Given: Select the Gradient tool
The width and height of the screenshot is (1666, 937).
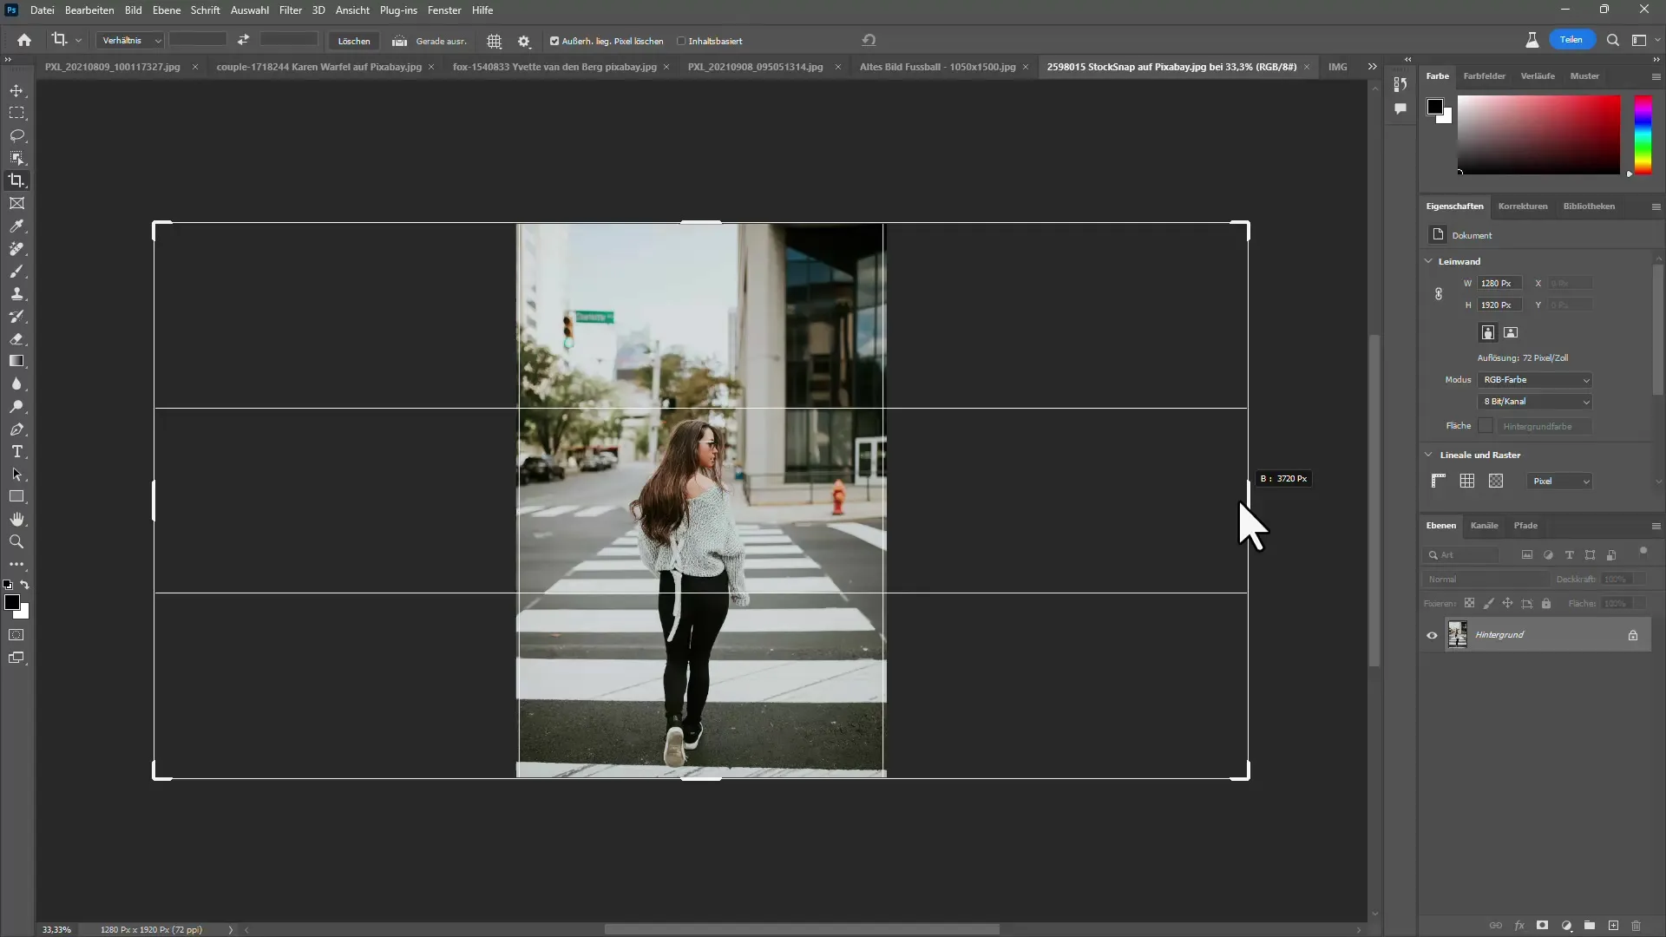Looking at the screenshot, I should click(16, 361).
